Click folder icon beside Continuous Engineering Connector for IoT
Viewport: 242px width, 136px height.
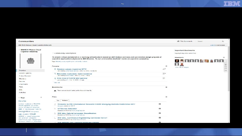55,118
